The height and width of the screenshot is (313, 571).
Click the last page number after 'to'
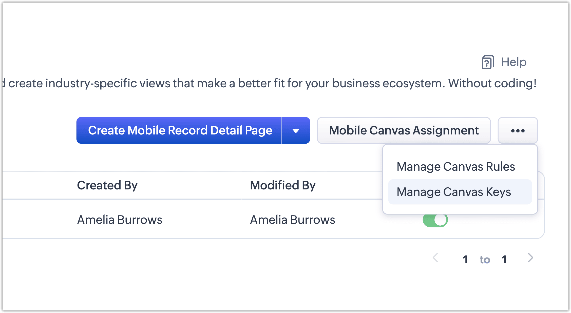pyautogui.click(x=504, y=260)
